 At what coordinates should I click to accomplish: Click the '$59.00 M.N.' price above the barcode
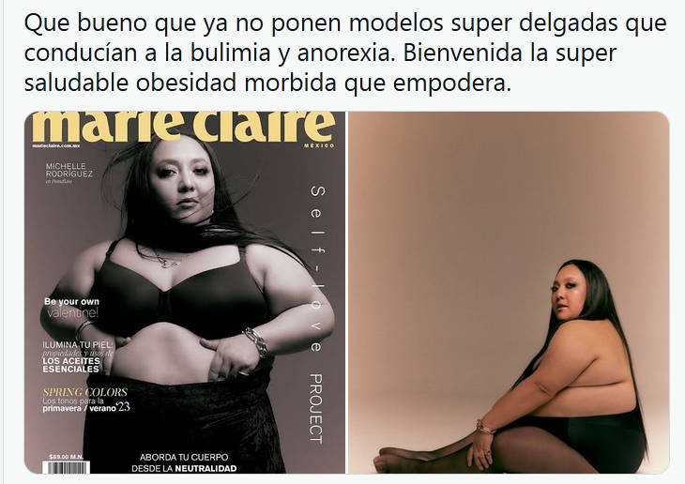pos(66,457)
